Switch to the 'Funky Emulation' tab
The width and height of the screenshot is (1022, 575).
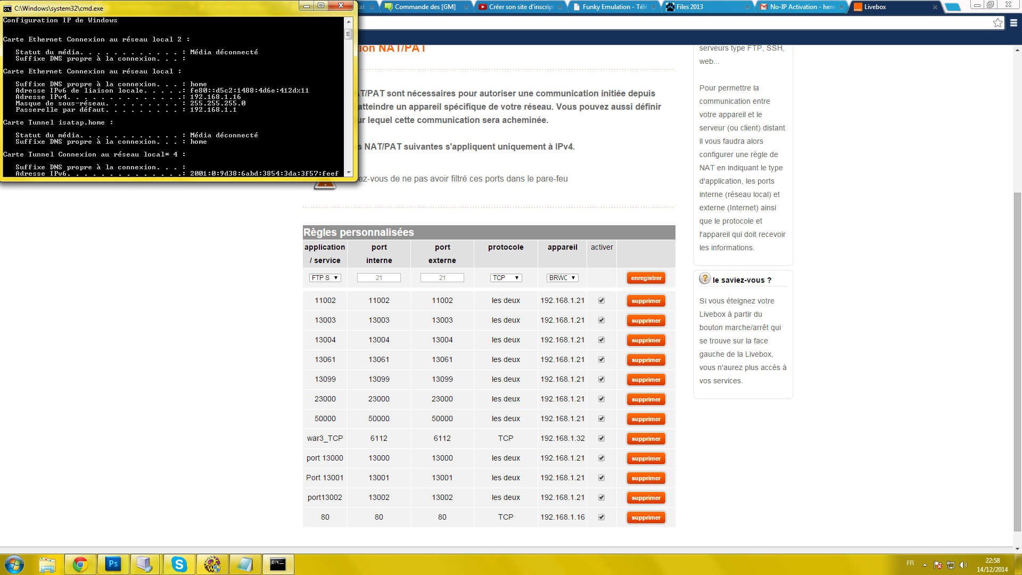tap(614, 7)
